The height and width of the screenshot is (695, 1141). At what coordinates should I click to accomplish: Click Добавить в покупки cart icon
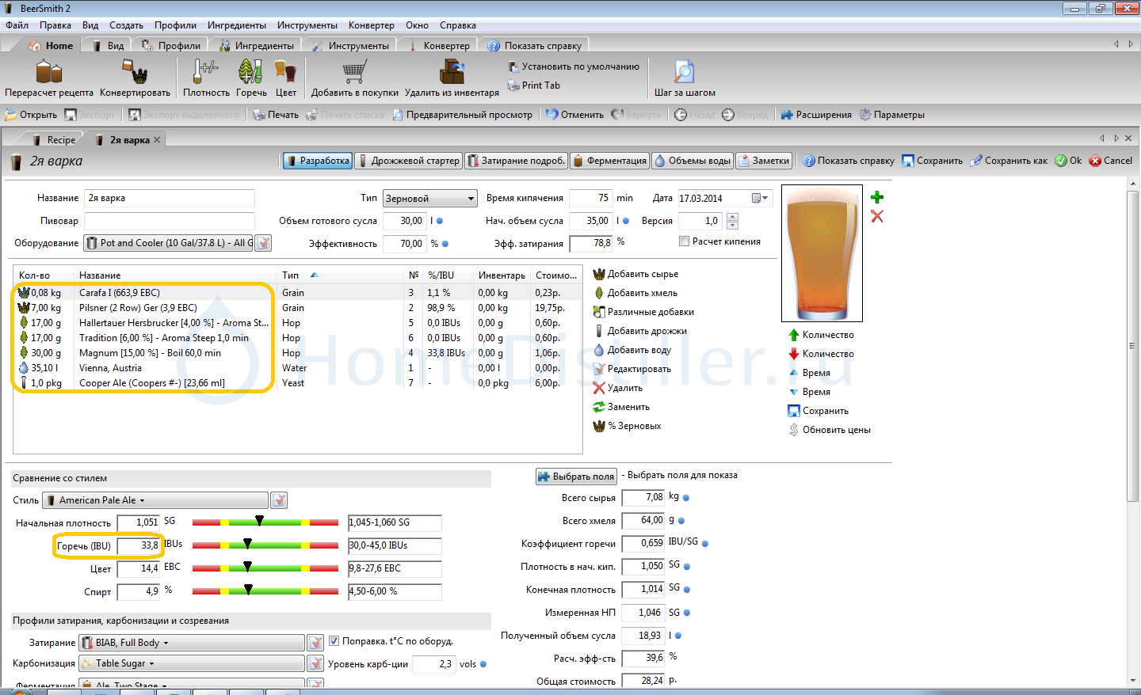354,78
